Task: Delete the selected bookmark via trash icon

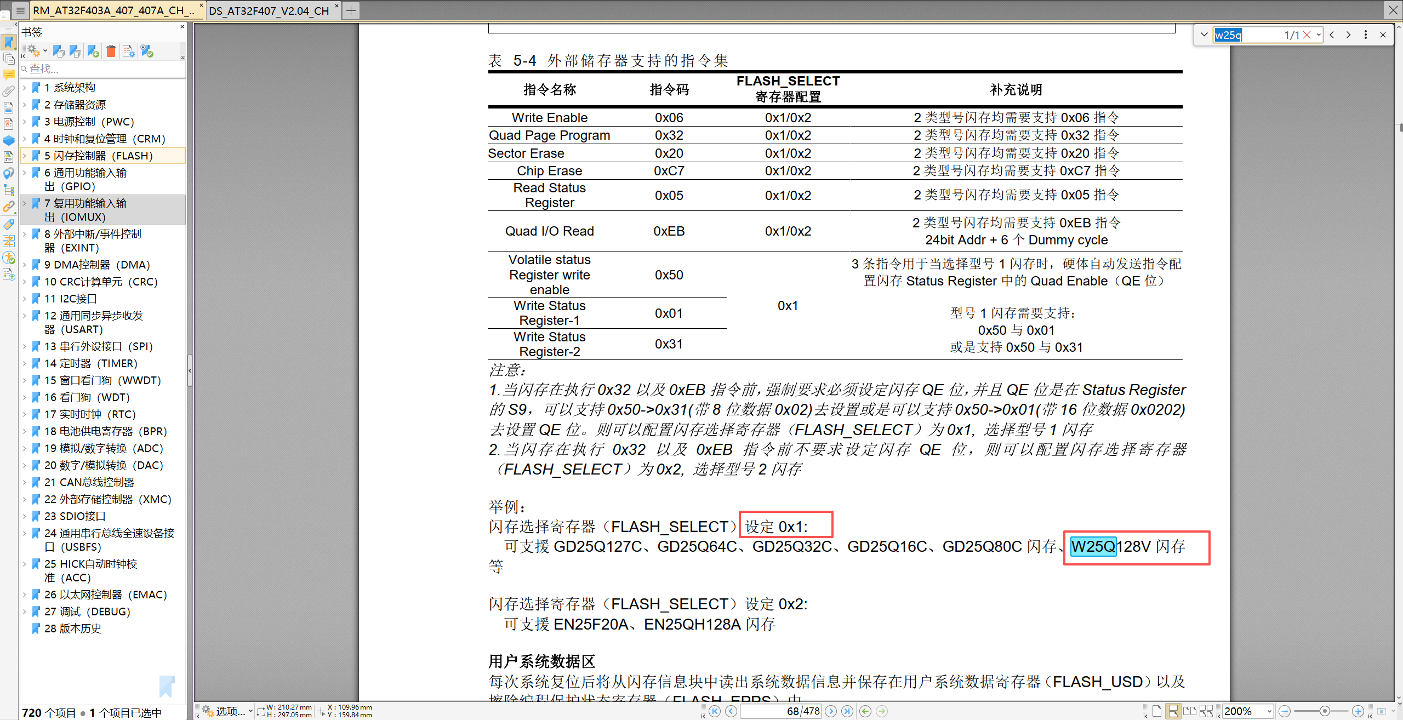Action: pos(111,51)
